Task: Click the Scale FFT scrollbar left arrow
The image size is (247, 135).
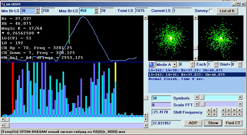Action: (x=197, y=104)
